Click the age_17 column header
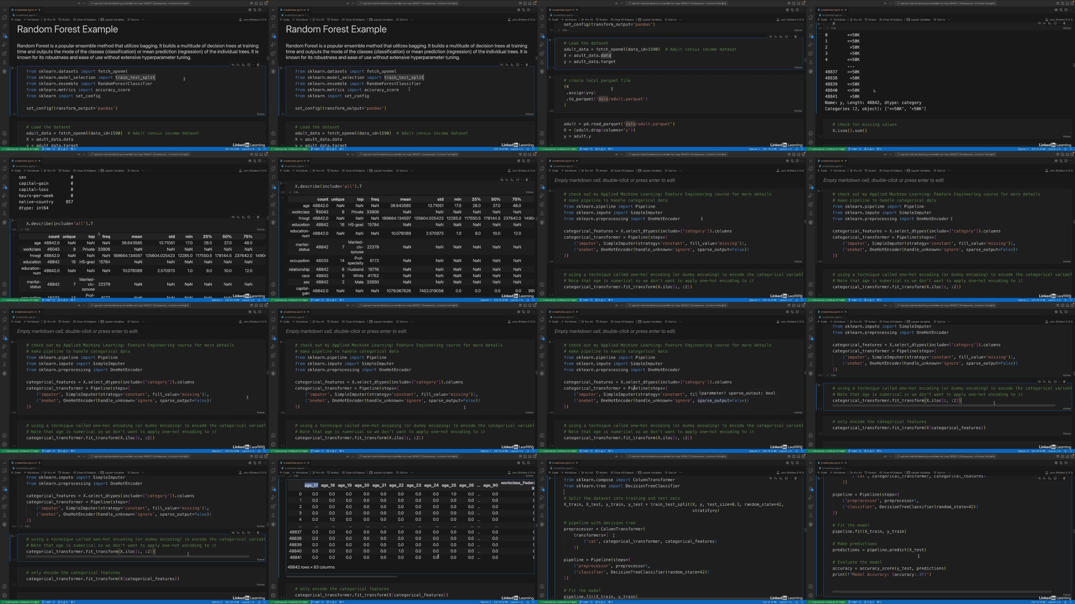 (x=311, y=485)
